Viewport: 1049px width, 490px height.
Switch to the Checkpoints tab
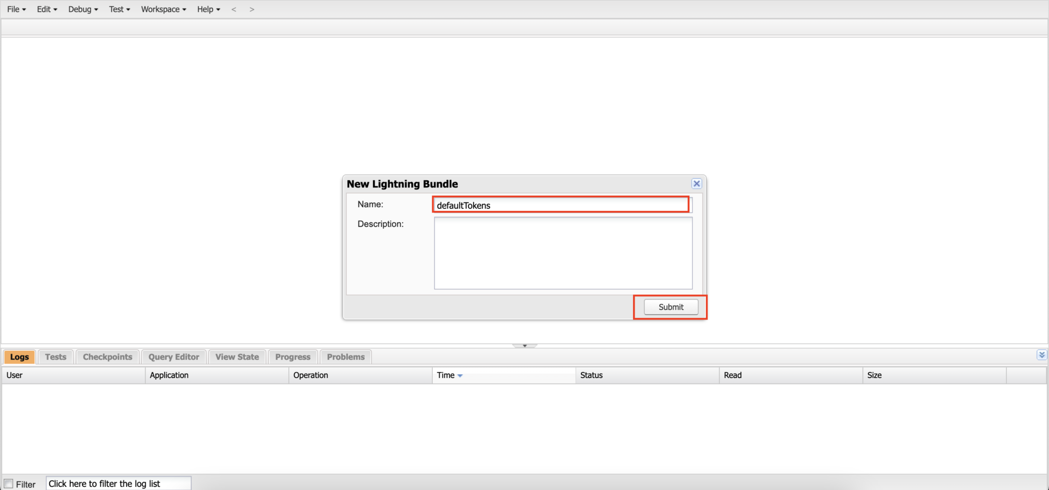(x=108, y=357)
